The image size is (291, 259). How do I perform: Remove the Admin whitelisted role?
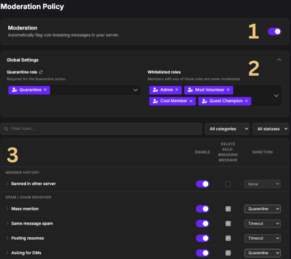[177, 89]
